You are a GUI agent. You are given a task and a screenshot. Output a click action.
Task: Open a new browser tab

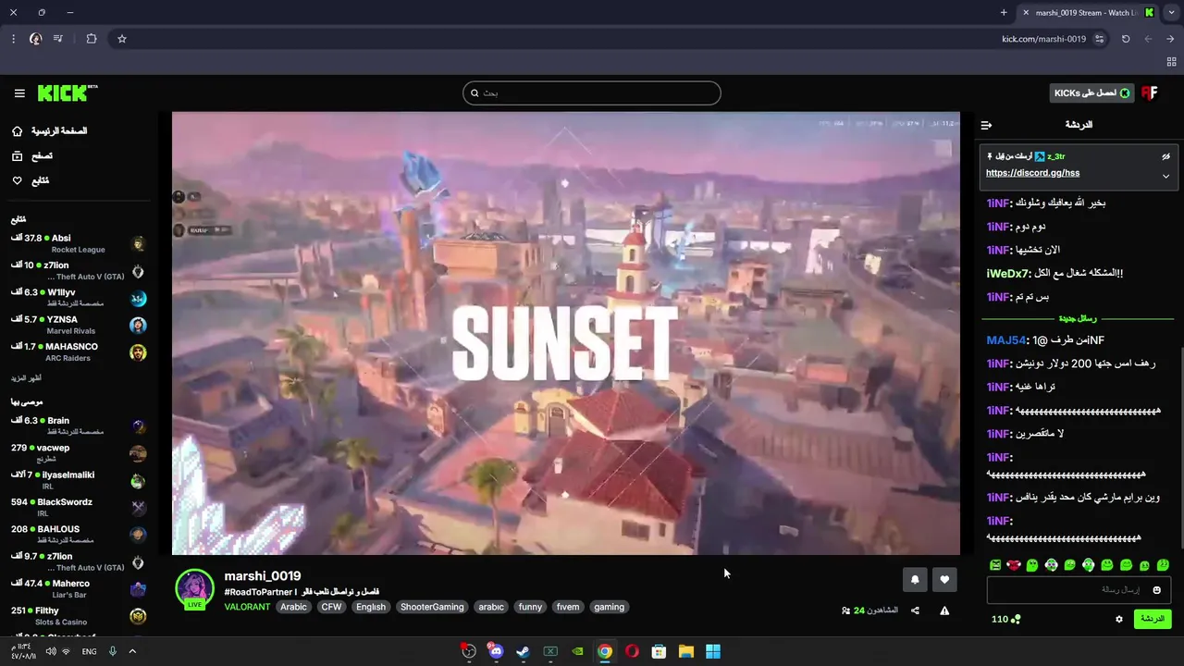pyautogui.click(x=1004, y=13)
